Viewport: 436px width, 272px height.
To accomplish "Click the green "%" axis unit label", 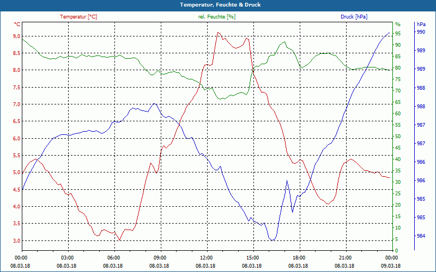I will pos(398,24).
